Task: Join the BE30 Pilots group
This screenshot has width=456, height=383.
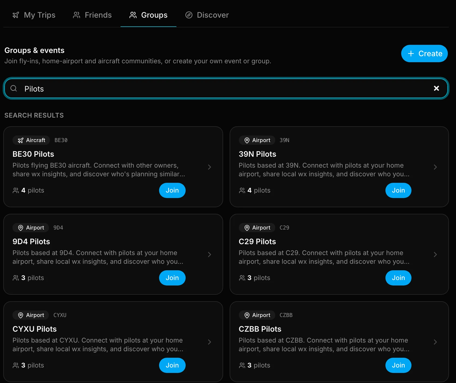Action: pyautogui.click(x=172, y=190)
